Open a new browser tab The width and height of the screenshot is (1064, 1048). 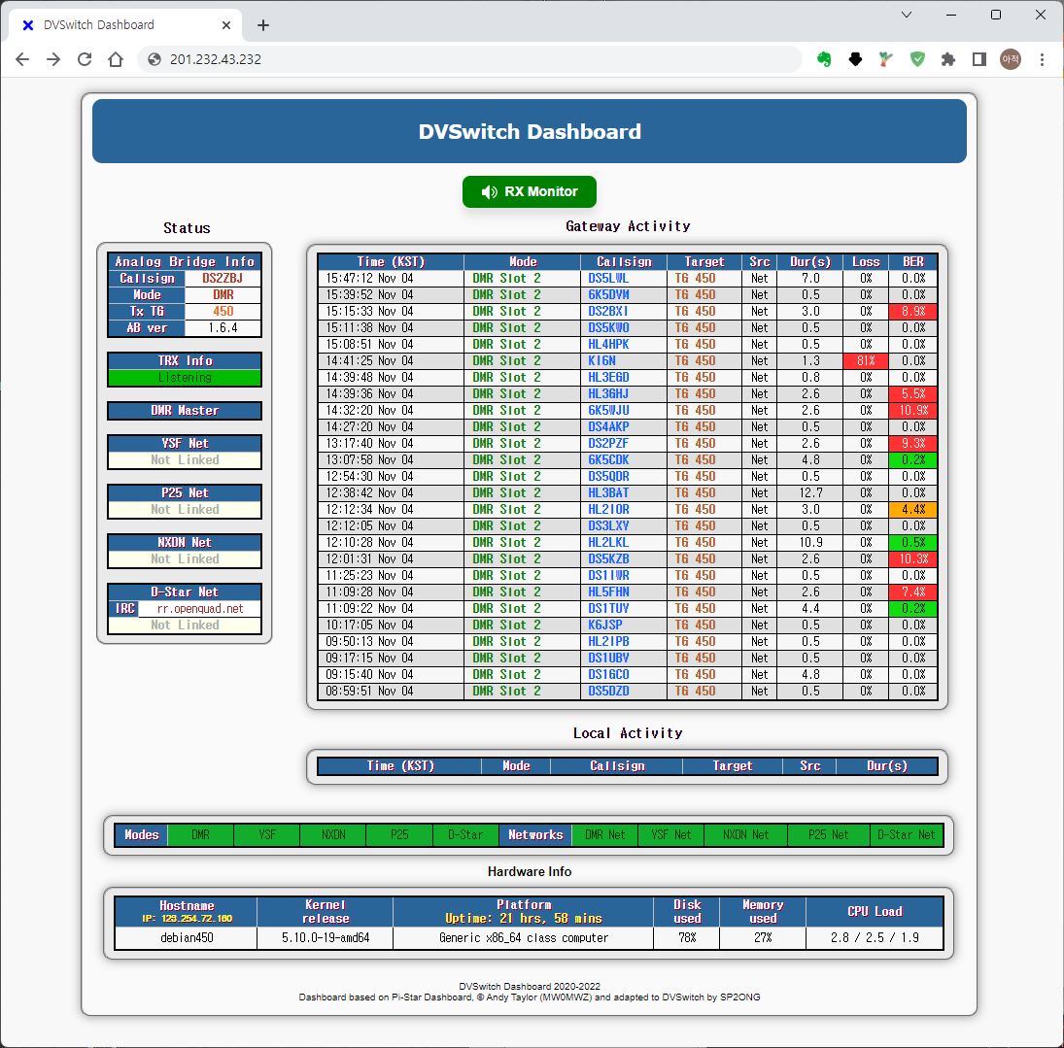click(263, 25)
